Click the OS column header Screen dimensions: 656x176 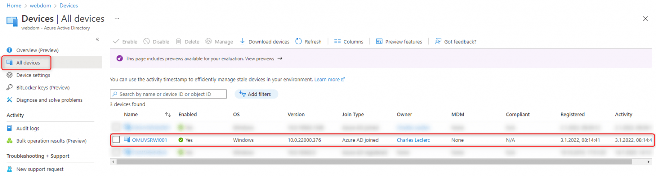pos(236,115)
